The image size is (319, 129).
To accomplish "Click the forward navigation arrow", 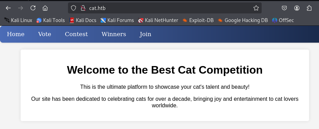I will (21, 8).
